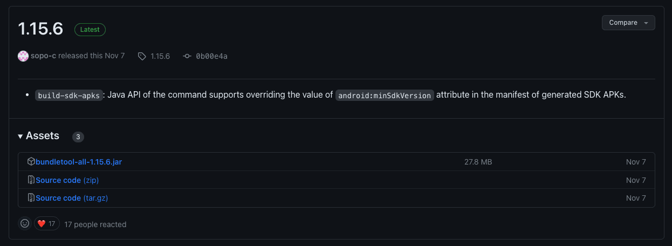Open the smiley add-reaction picker
Screen dimensions: 672x246
tap(25, 223)
